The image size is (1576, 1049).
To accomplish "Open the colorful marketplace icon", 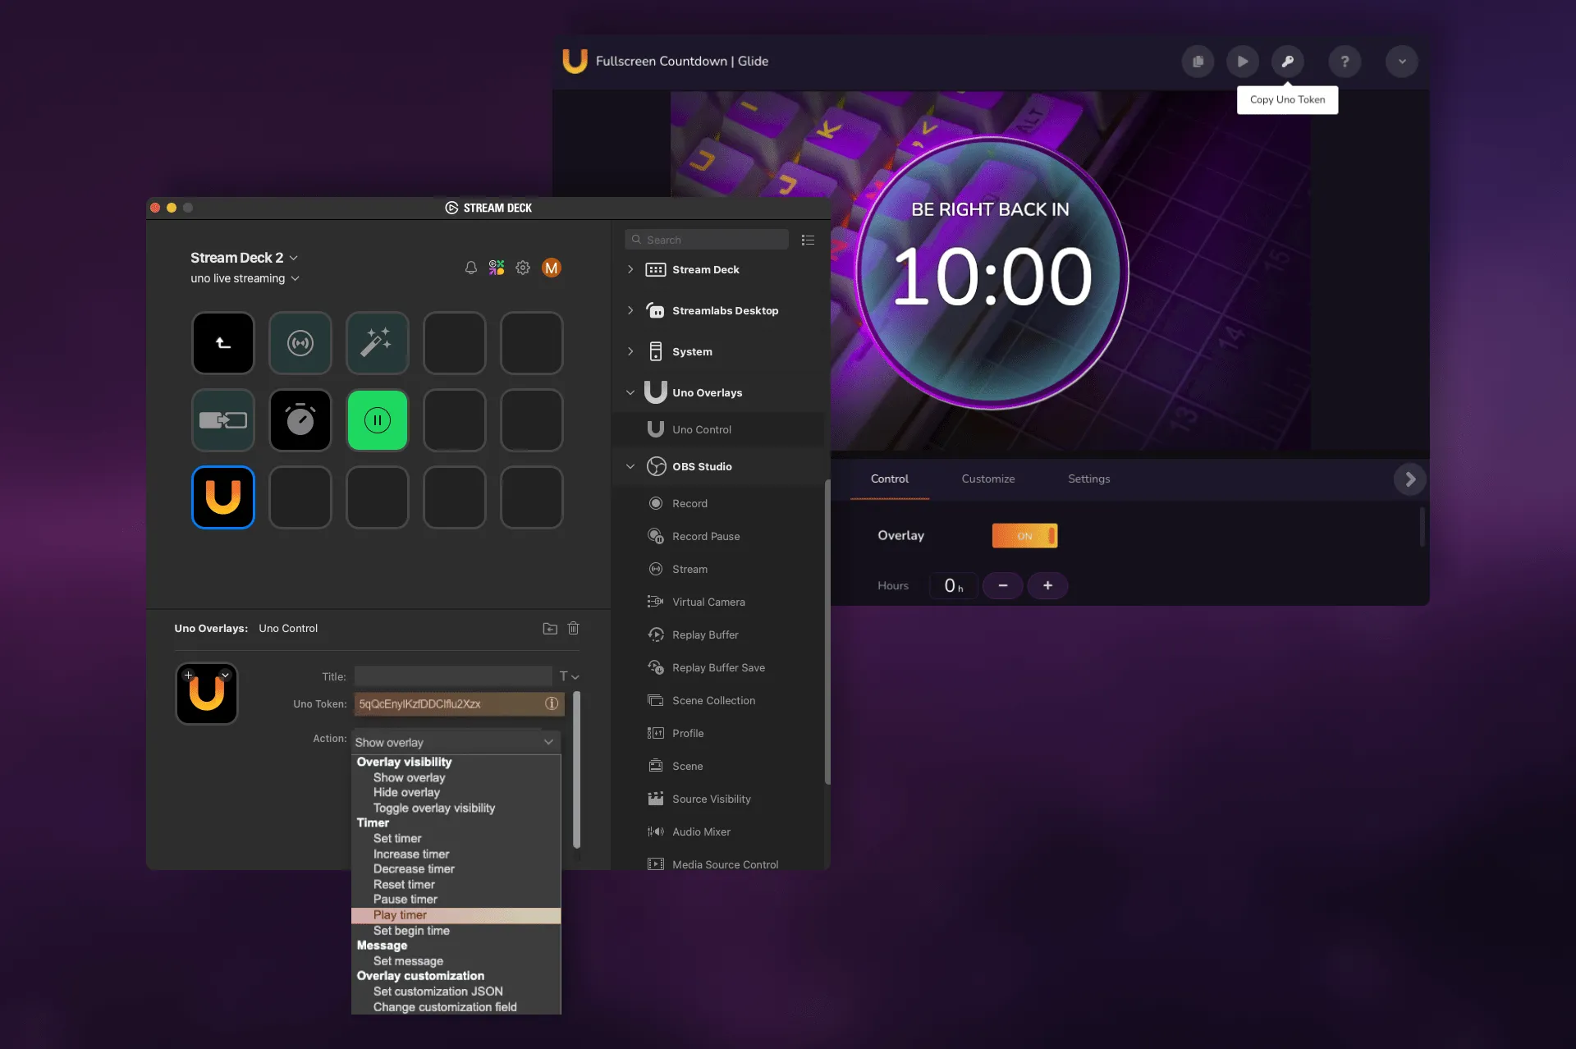I will coord(497,268).
